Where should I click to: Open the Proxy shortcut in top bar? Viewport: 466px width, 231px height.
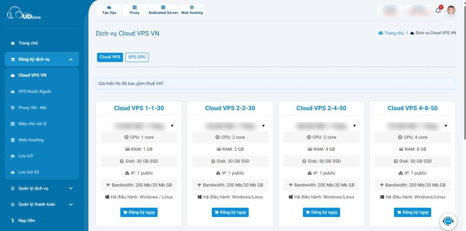click(x=134, y=10)
